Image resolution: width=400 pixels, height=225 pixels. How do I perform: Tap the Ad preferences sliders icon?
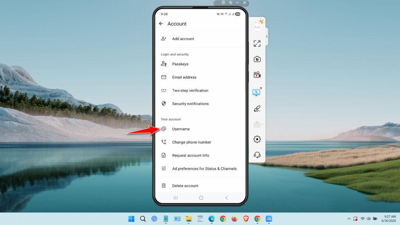click(164, 168)
